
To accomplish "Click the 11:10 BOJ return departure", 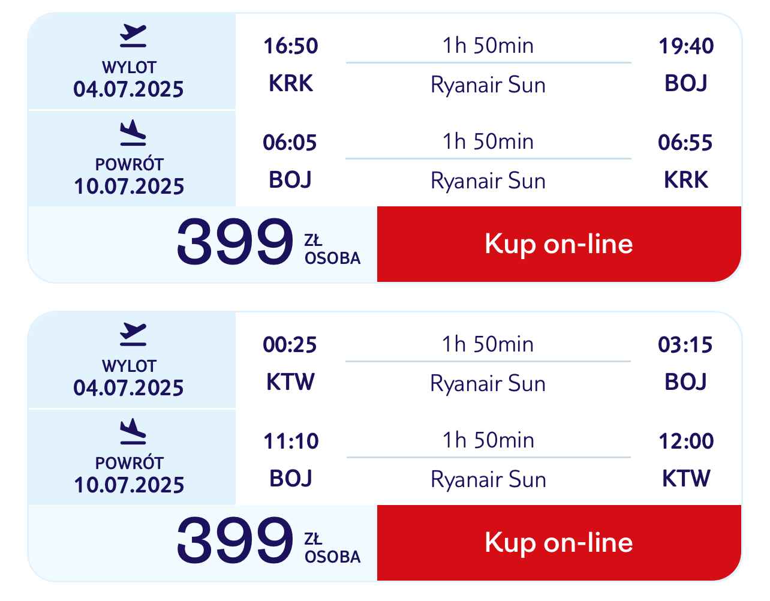I will pos(291,441).
